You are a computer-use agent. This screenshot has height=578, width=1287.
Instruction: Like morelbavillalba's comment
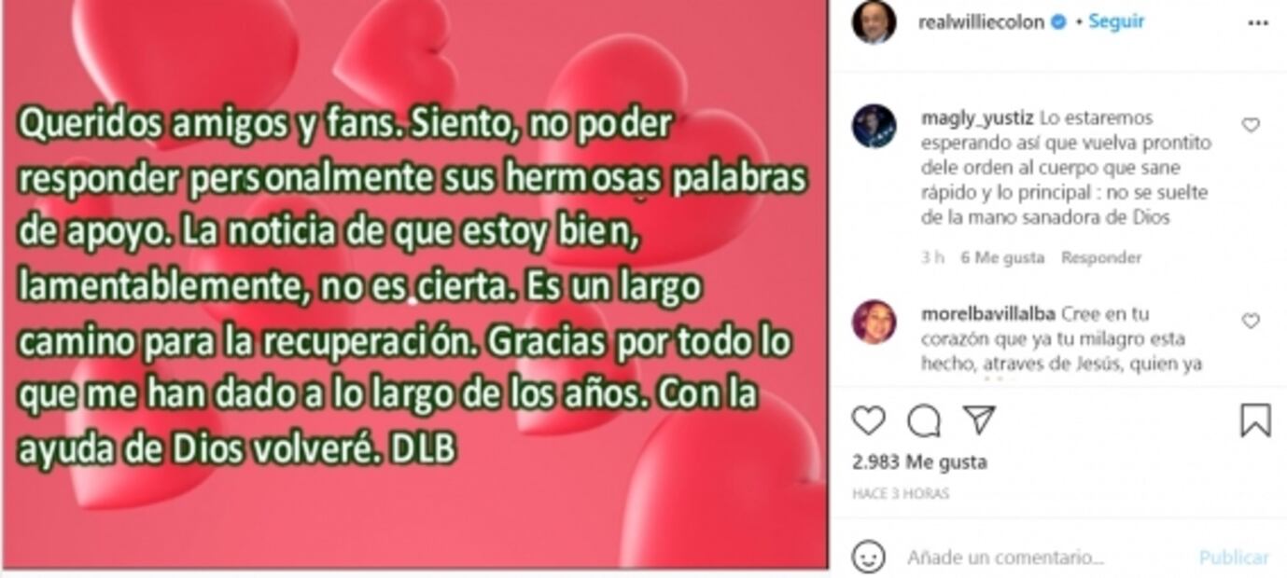click(1251, 321)
